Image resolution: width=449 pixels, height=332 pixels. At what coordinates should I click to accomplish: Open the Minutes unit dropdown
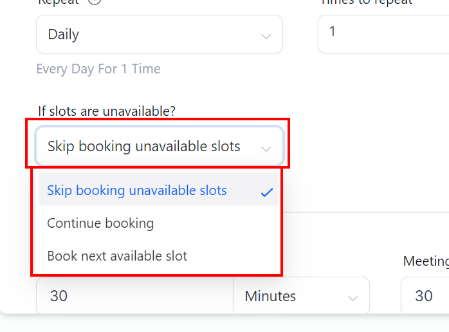[301, 295]
